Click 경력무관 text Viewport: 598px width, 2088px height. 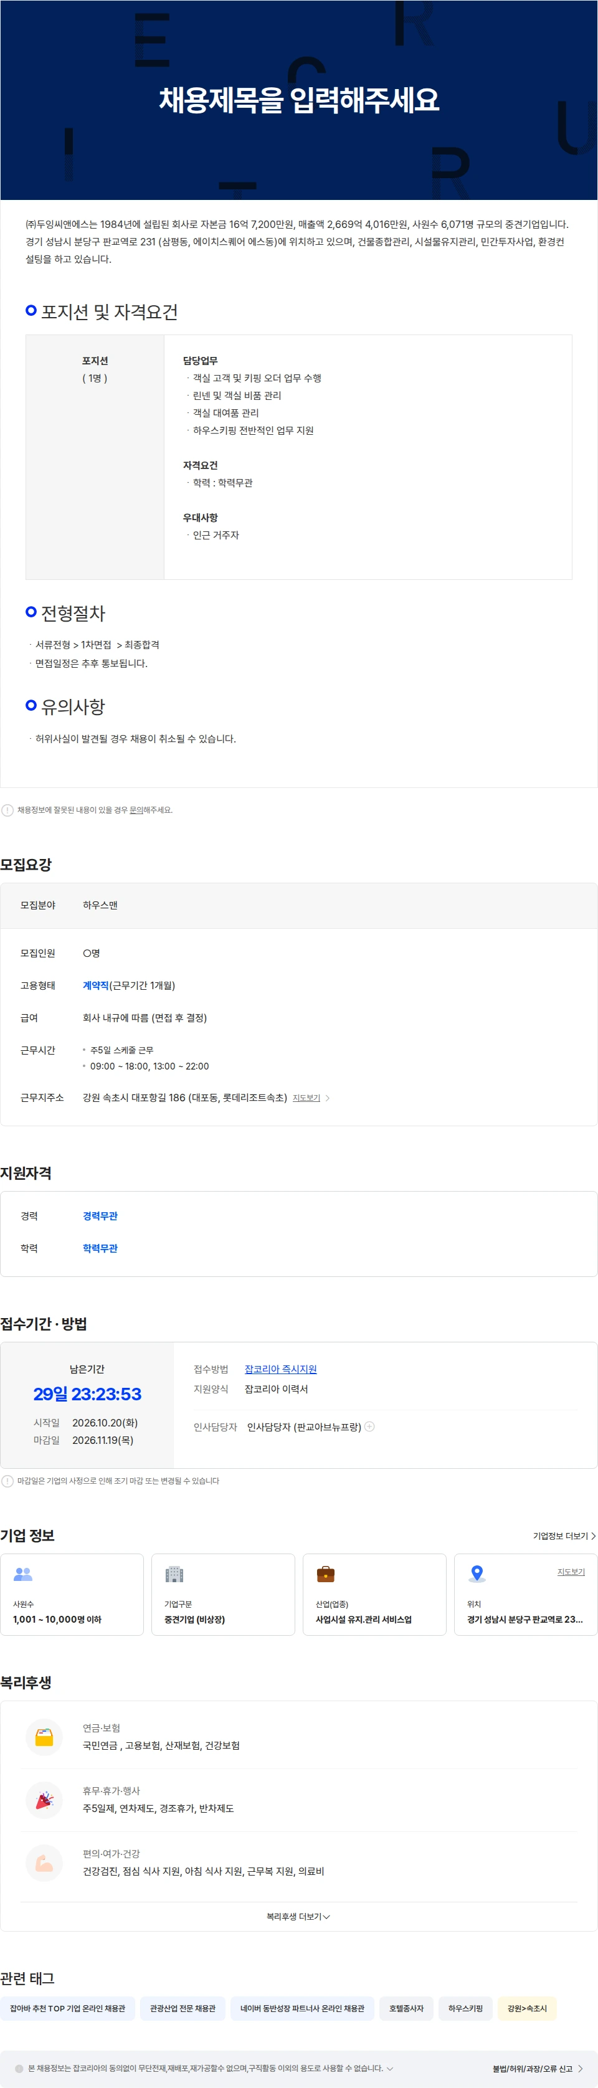[x=100, y=1216]
